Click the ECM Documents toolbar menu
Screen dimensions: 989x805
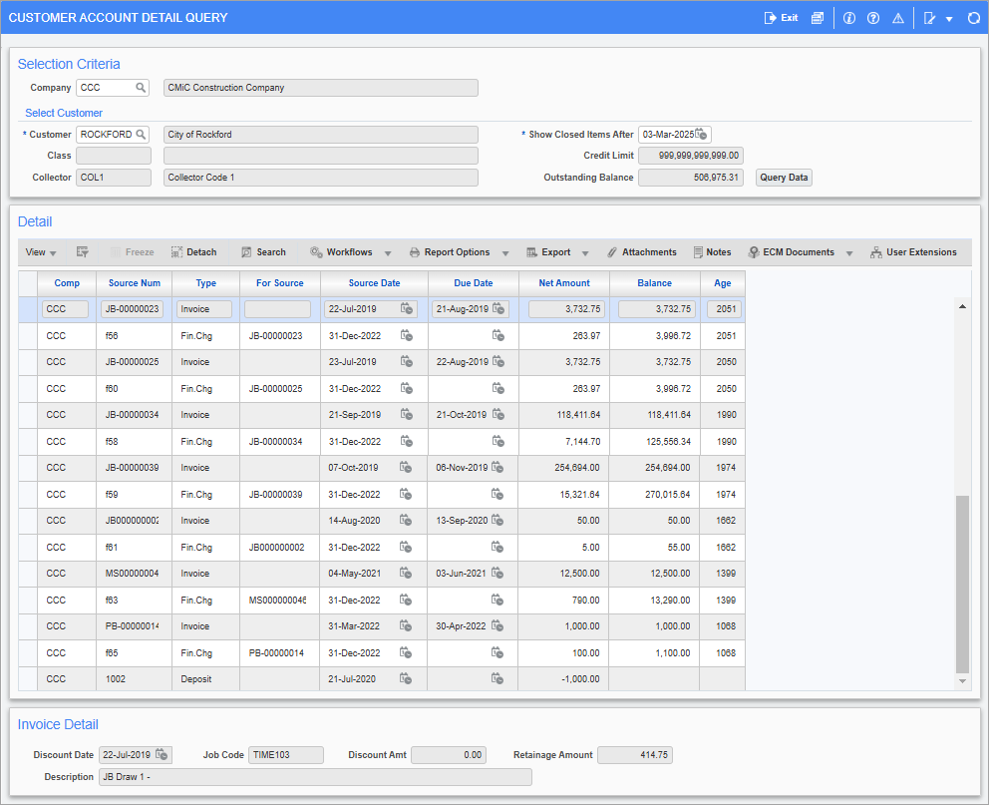798,251
